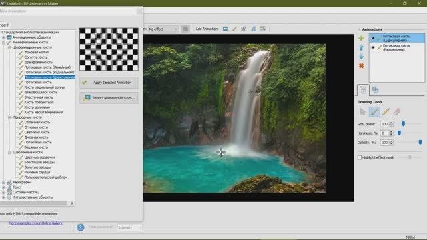
Task: Select the brush drawing tool
Action: click(374, 111)
